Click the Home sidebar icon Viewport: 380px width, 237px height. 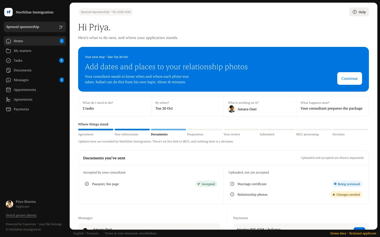(x=8, y=41)
